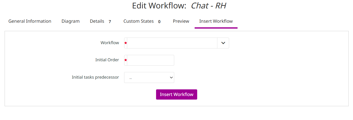Click the Initial Order label

107,60
